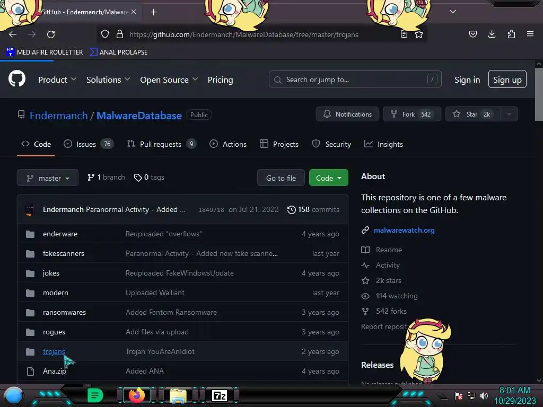This screenshot has width=543, height=407.
Task: Open the shield tracking protection icon
Action: pos(105,34)
